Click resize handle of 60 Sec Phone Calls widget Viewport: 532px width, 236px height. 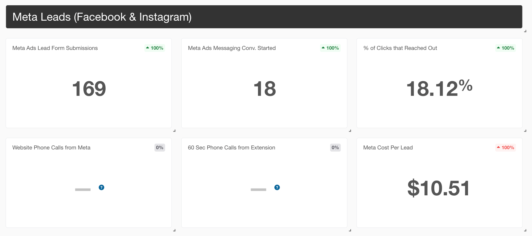click(x=350, y=230)
